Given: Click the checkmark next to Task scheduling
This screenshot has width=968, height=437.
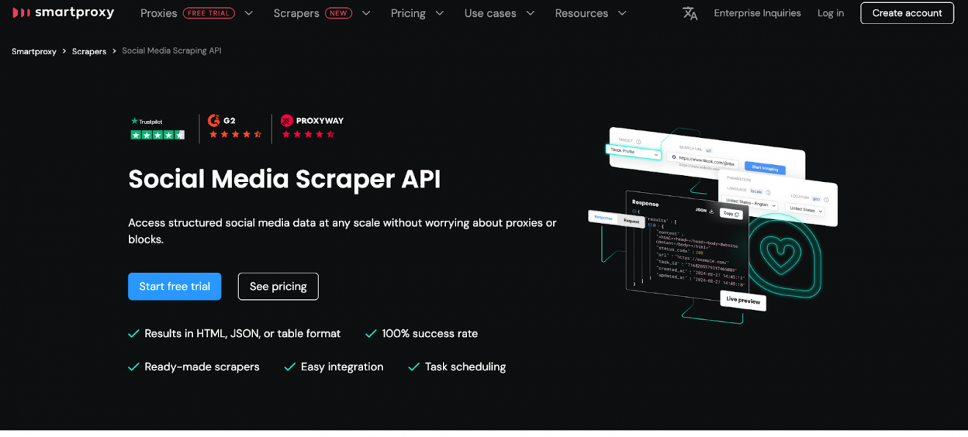Looking at the screenshot, I should click(414, 367).
